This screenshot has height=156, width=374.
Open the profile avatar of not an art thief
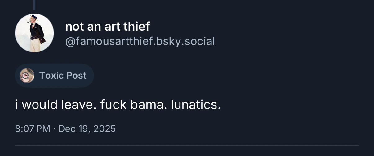[34, 33]
